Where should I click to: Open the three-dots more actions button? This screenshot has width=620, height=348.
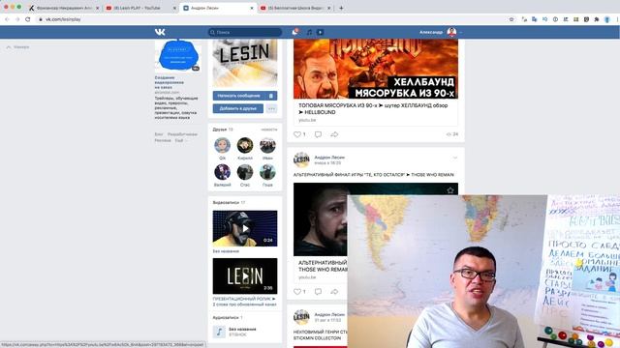(x=271, y=108)
